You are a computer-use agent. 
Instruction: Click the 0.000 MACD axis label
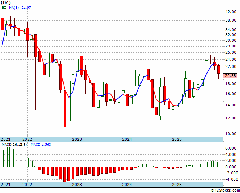pos(231,167)
